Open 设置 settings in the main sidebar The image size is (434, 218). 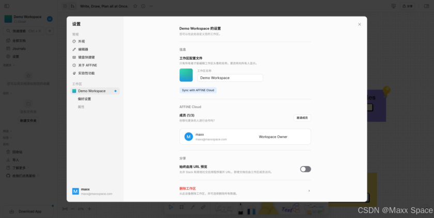coord(28,57)
